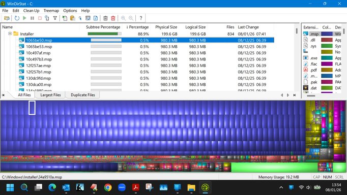Click the tab scroll right arrow

point(288,95)
